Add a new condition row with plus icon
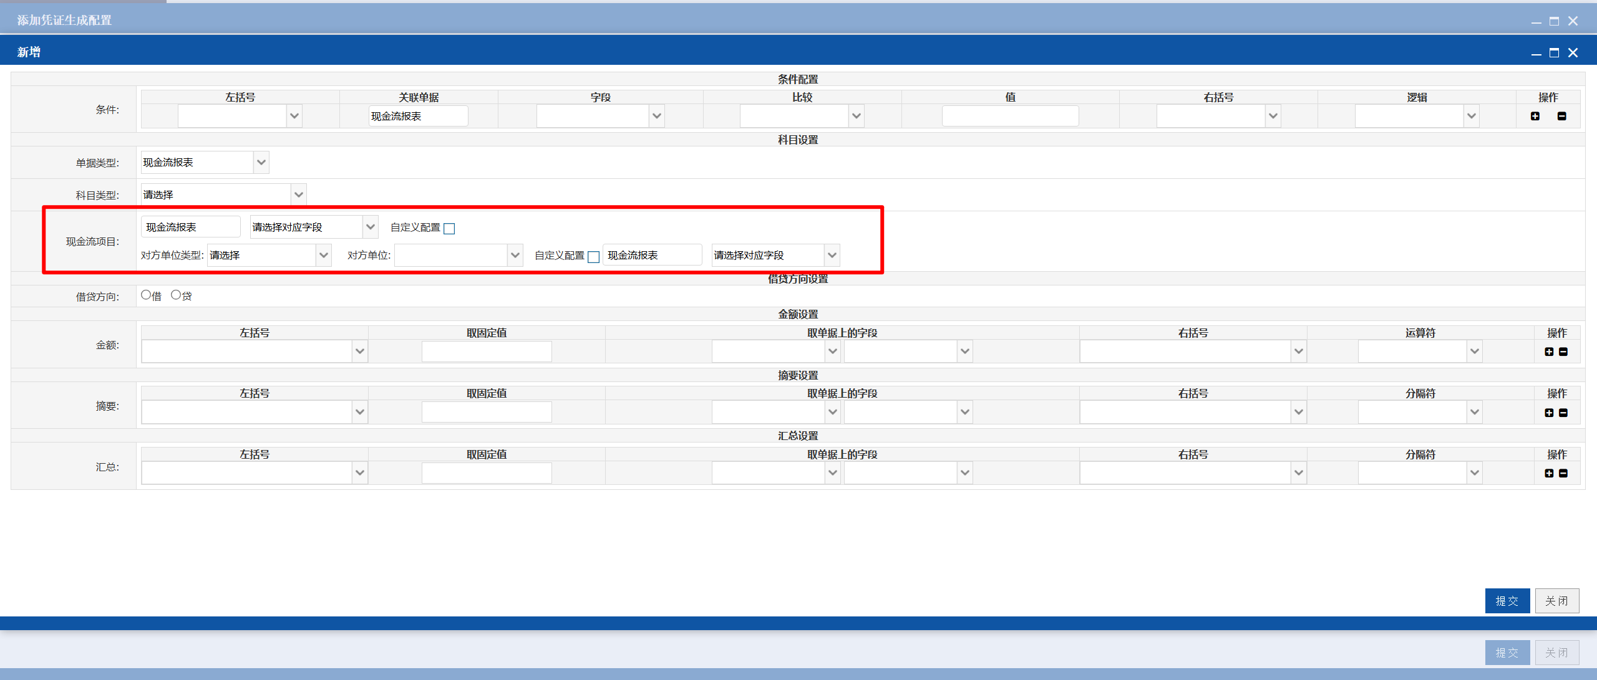Screen dimensions: 1597x680 tap(1535, 116)
